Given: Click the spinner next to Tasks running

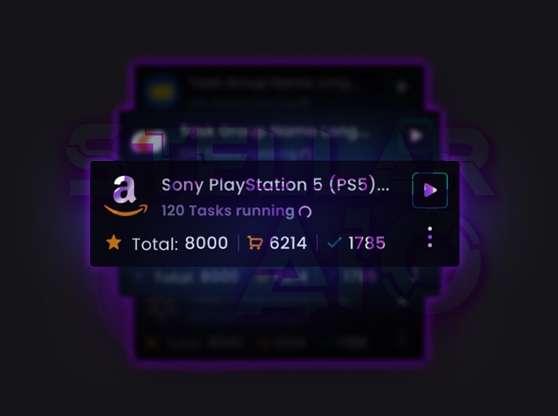Looking at the screenshot, I should click(x=305, y=212).
